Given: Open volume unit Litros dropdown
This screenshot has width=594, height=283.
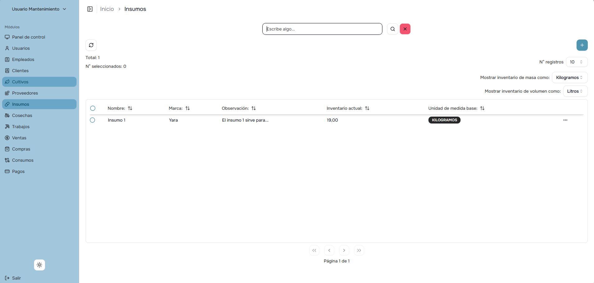Looking at the screenshot, I should 575,91.
